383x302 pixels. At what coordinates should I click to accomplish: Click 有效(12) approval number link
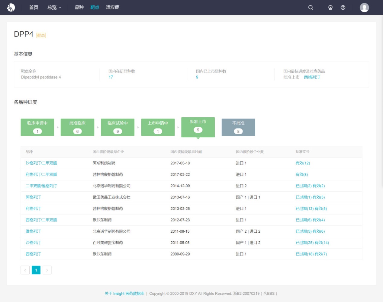(303, 163)
